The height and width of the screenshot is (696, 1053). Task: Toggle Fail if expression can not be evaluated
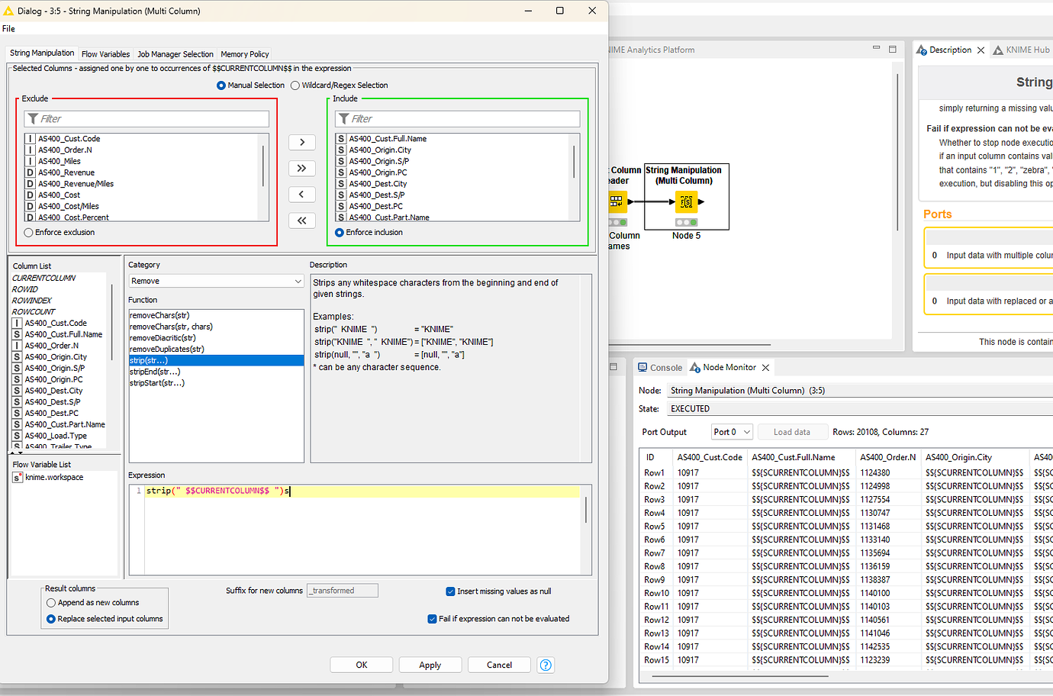(432, 619)
